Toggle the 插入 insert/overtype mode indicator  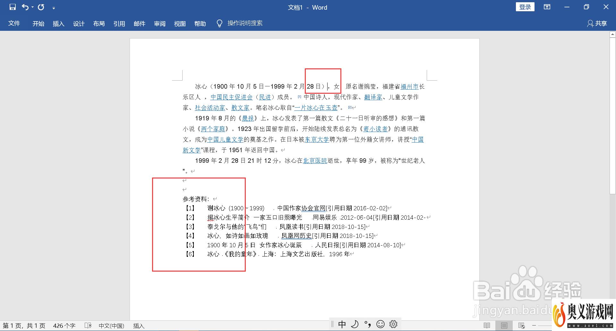[x=139, y=326]
